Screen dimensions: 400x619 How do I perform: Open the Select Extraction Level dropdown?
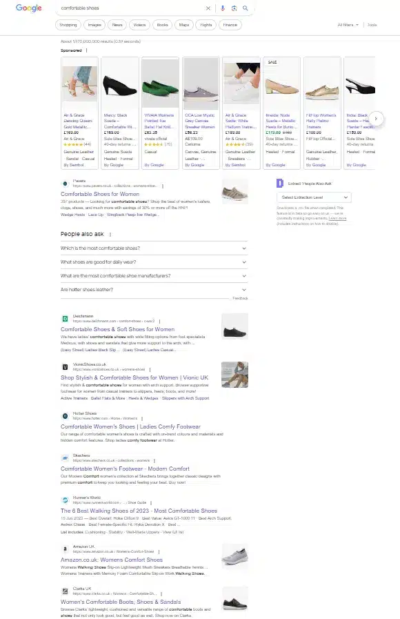(x=314, y=197)
